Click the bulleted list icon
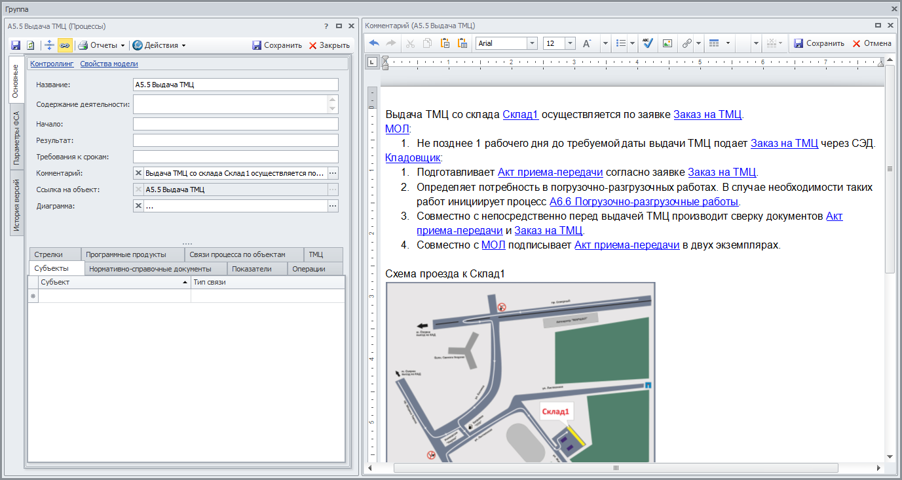Viewport: 902px width, 480px height. pyautogui.click(x=622, y=43)
